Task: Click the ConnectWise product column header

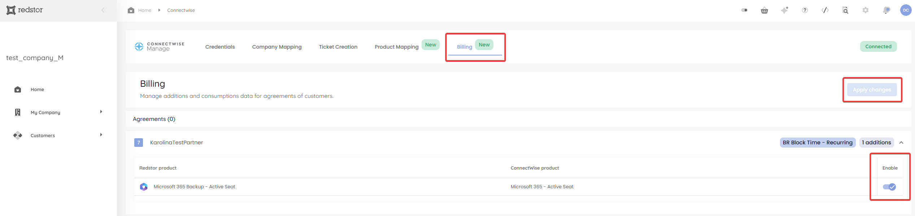Action: (535, 168)
